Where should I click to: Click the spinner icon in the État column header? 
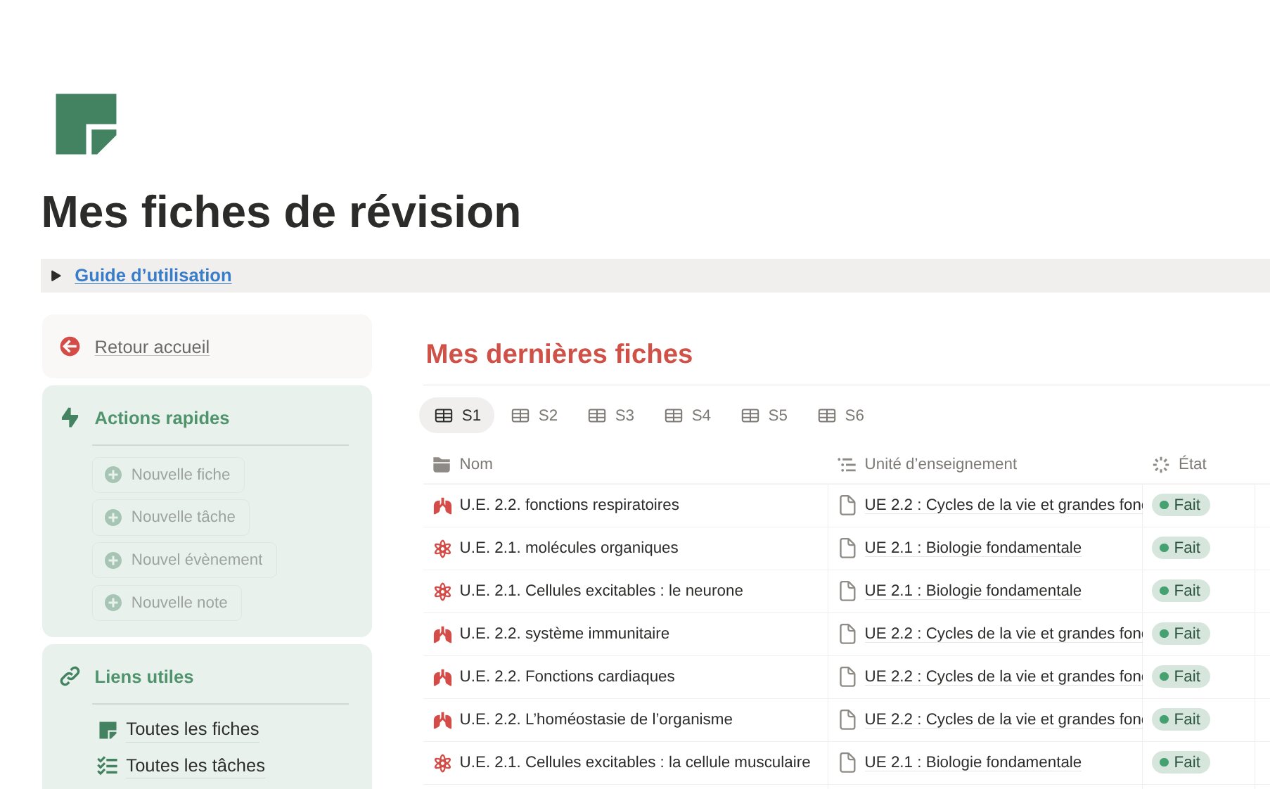coord(1160,463)
